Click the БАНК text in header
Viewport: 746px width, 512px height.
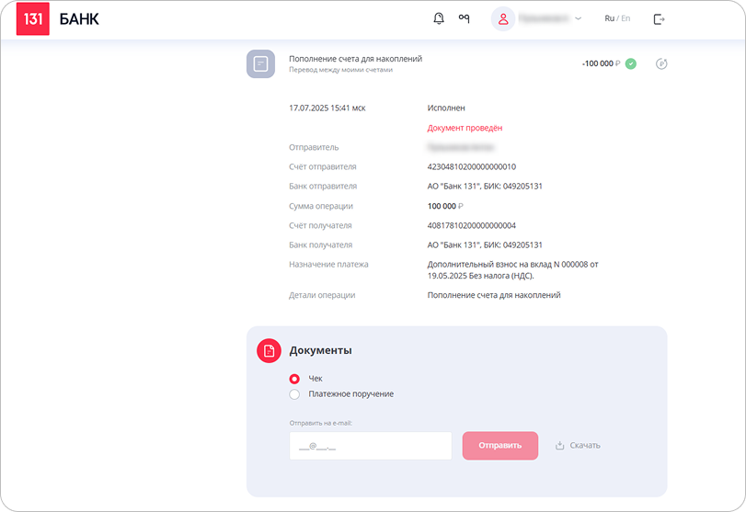click(79, 19)
